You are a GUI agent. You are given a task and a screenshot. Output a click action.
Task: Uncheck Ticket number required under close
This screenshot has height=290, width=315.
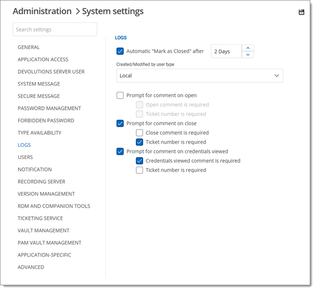click(139, 142)
